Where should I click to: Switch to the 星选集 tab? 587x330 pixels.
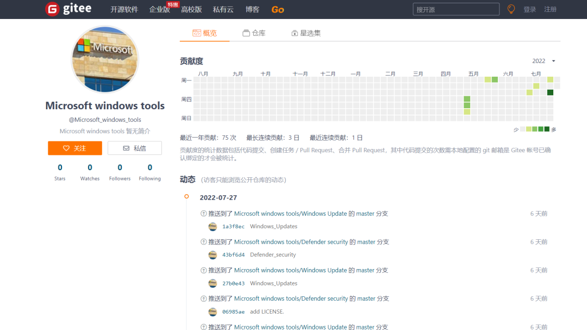coord(306,33)
